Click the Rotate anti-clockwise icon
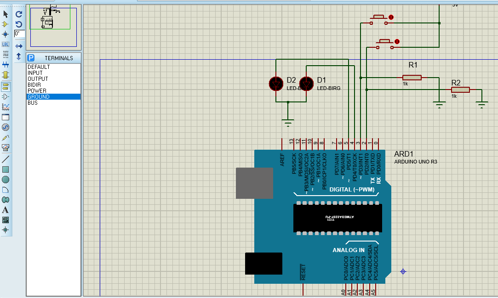Screen dimensions: 498x298 [19, 24]
